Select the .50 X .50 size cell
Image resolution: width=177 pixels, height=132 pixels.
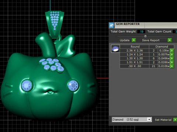pos(135,66)
